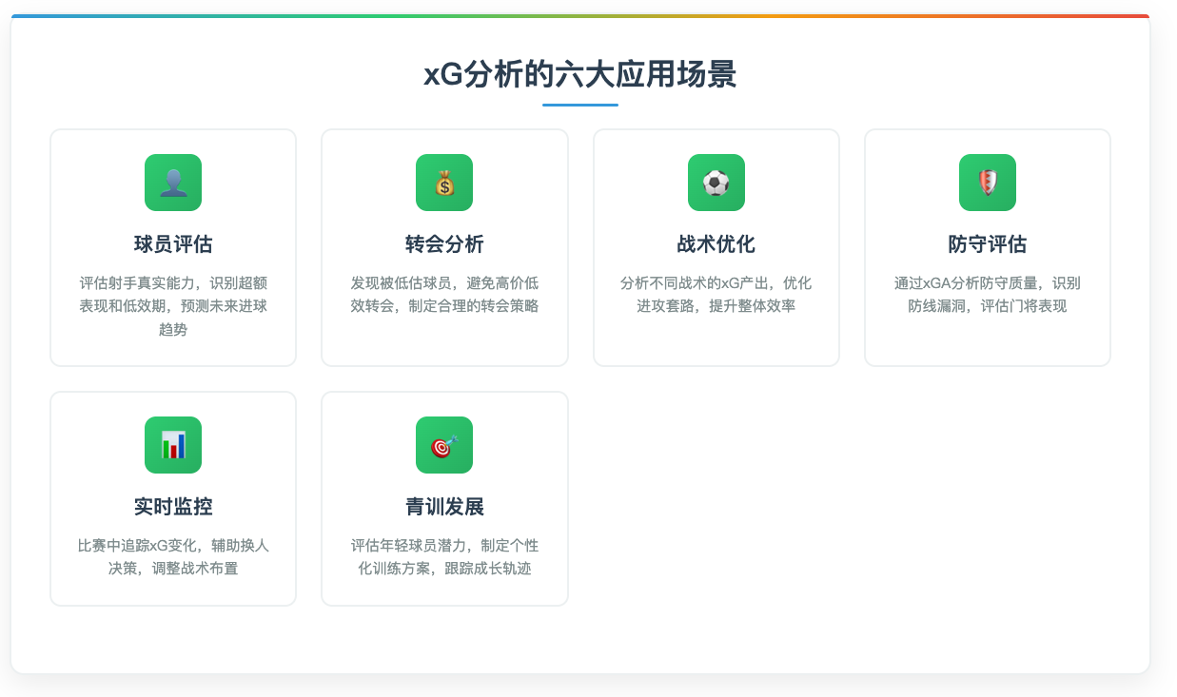The height and width of the screenshot is (697, 1177).
Task: Click the player silhouette icon above 球员评估
Action: 172,183
